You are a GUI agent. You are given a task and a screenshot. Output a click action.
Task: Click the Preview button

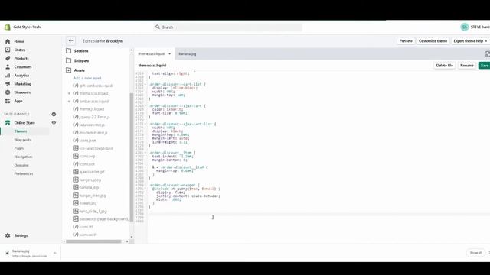click(406, 40)
